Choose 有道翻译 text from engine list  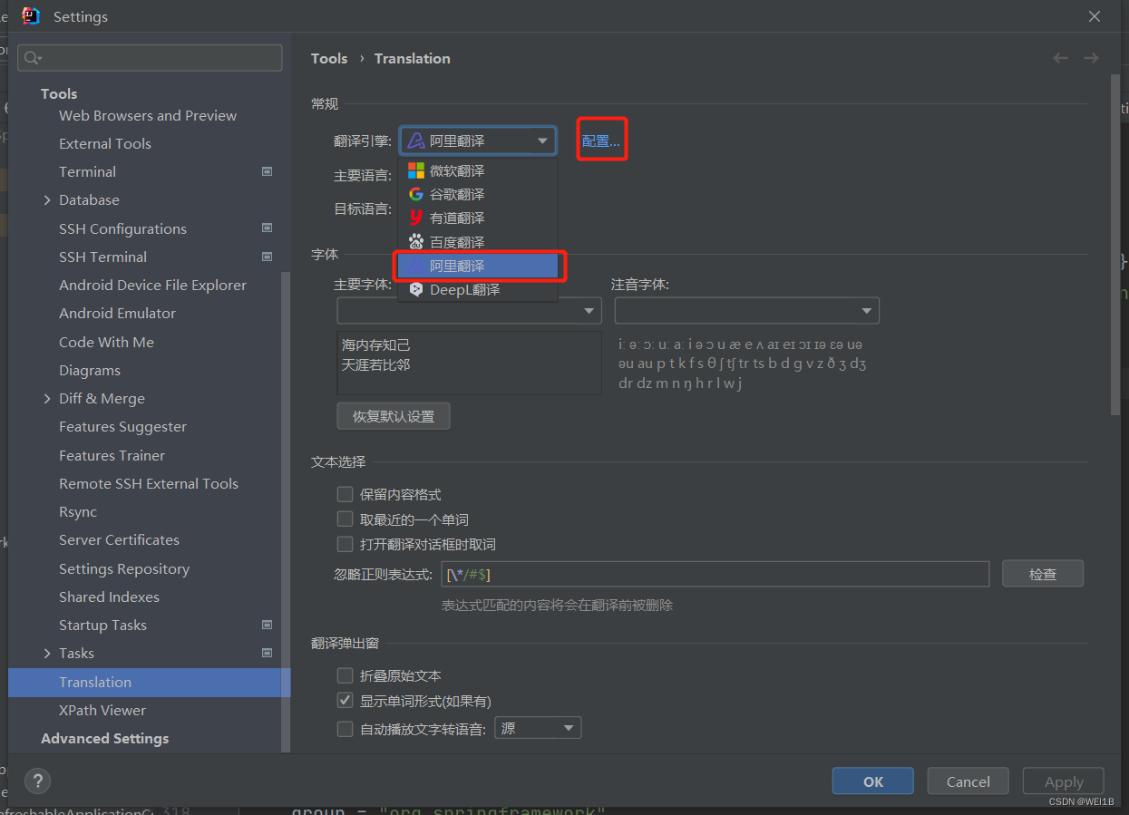(x=457, y=218)
